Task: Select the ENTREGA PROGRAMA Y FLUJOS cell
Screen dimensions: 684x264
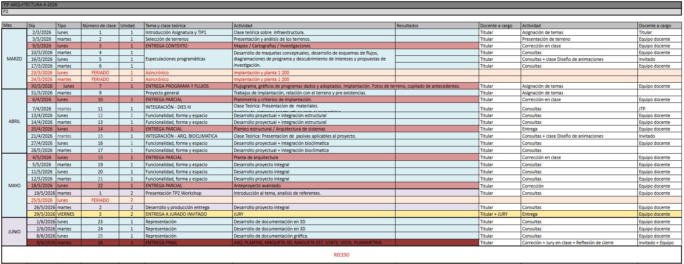Action: point(188,86)
